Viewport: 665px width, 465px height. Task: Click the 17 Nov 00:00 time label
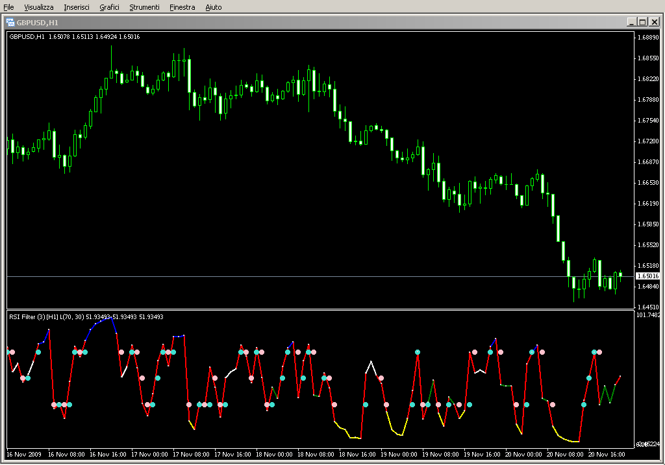point(149,455)
